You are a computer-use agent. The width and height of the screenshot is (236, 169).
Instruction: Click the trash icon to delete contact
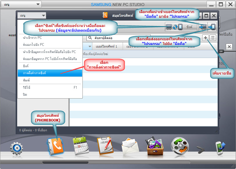tap(213, 38)
